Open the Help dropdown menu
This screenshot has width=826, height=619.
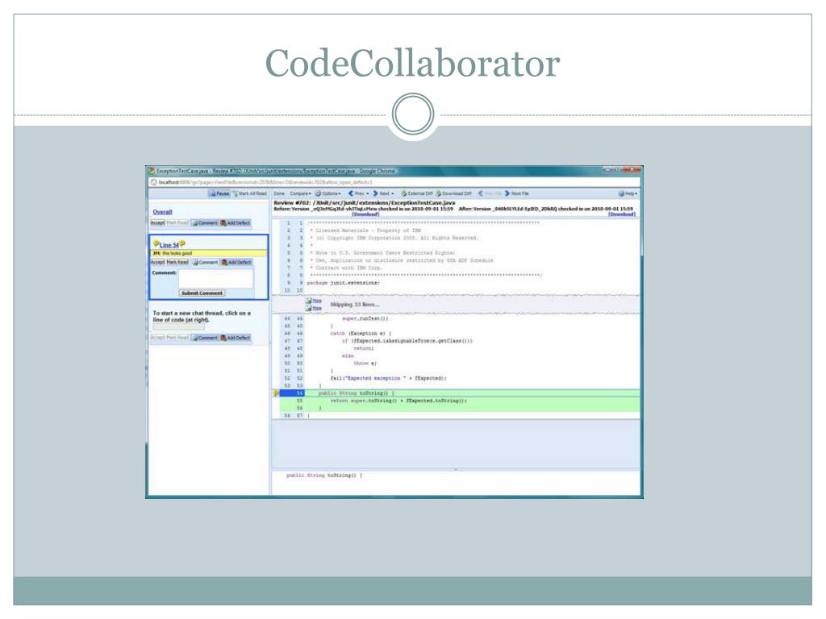tap(628, 193)
